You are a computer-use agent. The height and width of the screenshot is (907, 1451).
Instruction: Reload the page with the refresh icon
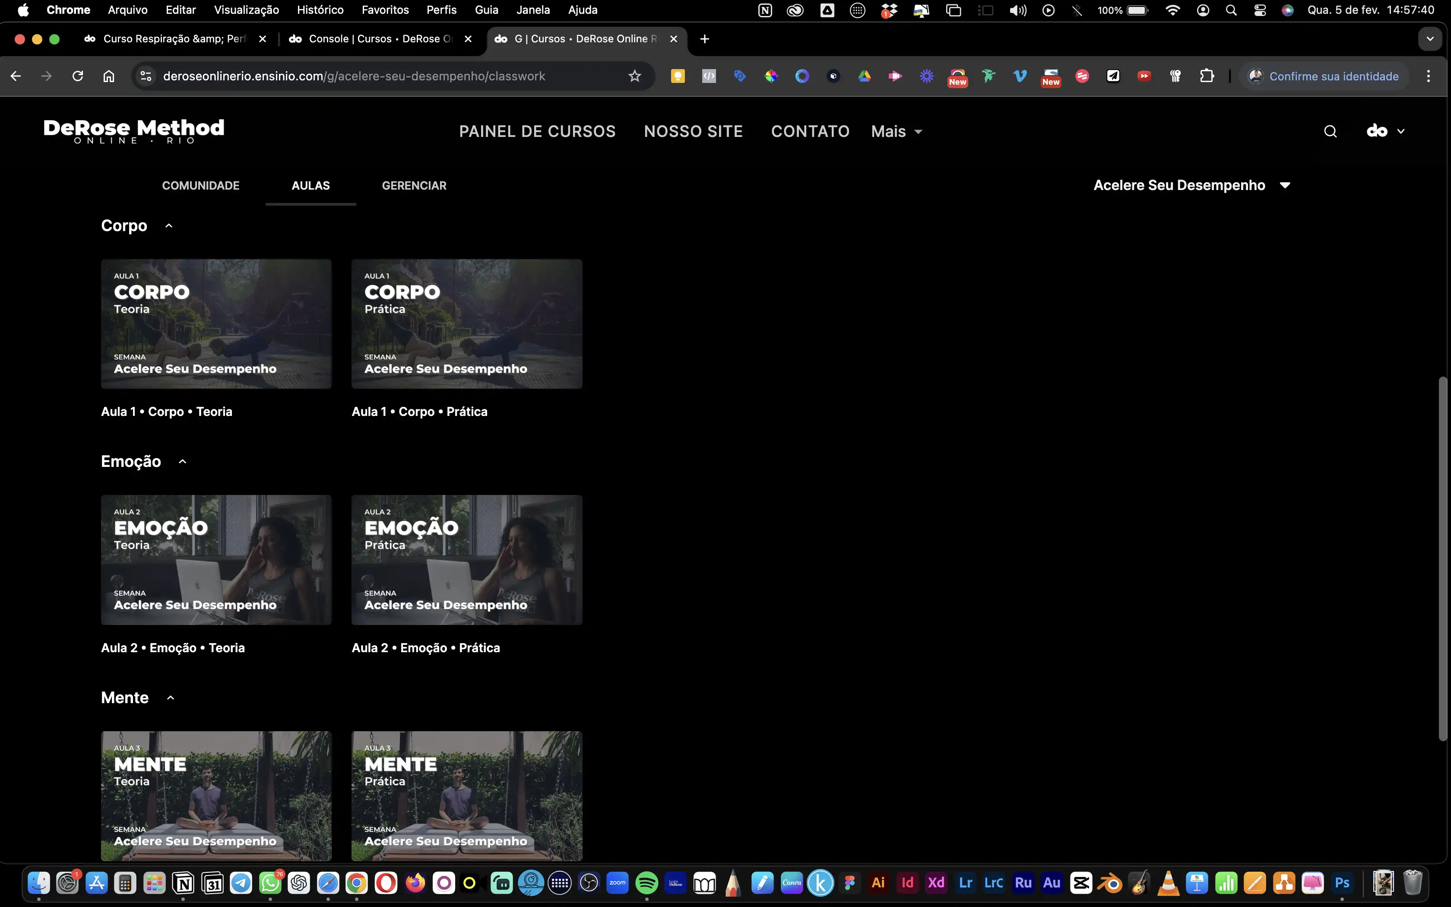pos(77,76)
